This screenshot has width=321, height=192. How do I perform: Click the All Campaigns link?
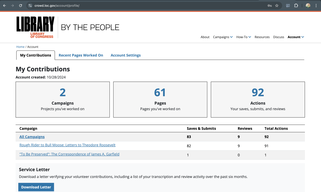32,137
